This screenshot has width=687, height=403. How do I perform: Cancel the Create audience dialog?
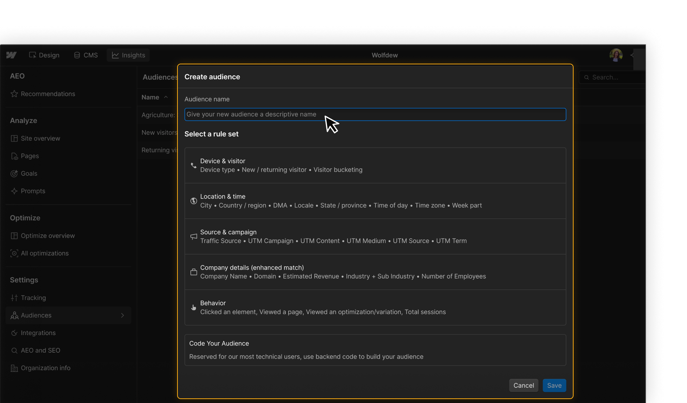point(523,385)
